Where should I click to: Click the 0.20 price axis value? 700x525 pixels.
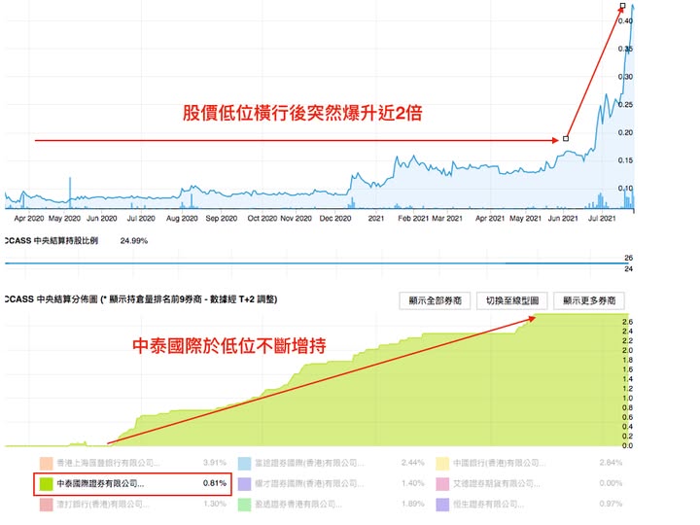click(625, 132)
